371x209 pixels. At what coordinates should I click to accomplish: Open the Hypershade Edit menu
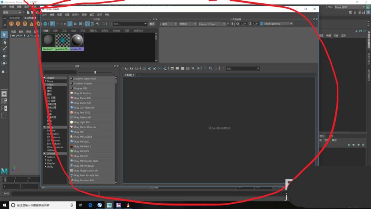tap(52, 15)
